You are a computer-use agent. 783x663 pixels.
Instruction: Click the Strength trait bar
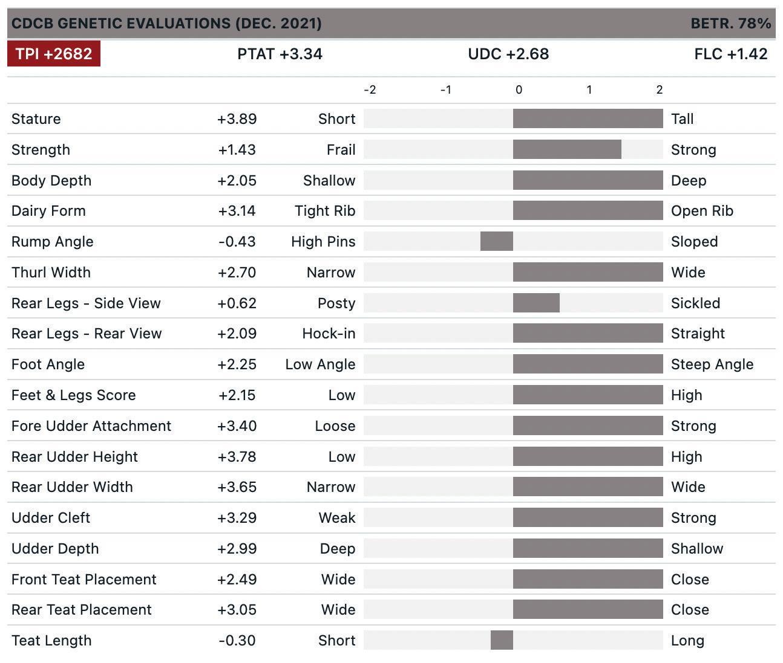pos(567,150)
